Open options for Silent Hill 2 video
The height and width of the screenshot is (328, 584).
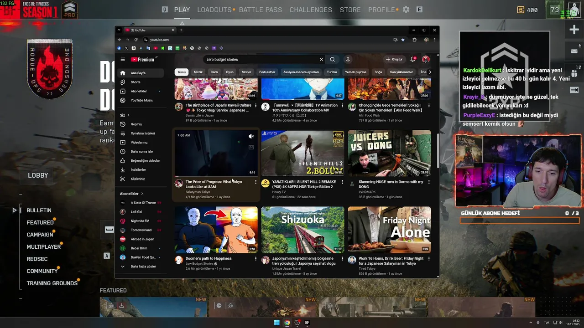pos(342,182)
